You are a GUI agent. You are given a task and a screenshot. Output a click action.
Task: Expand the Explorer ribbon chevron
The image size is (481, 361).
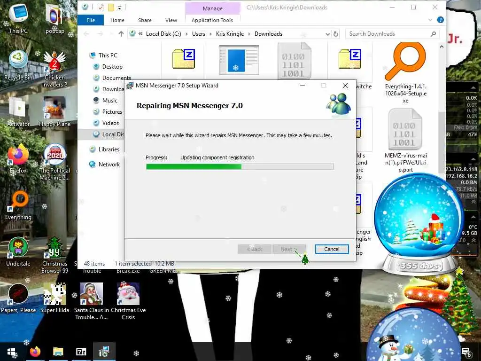(430, 20)
